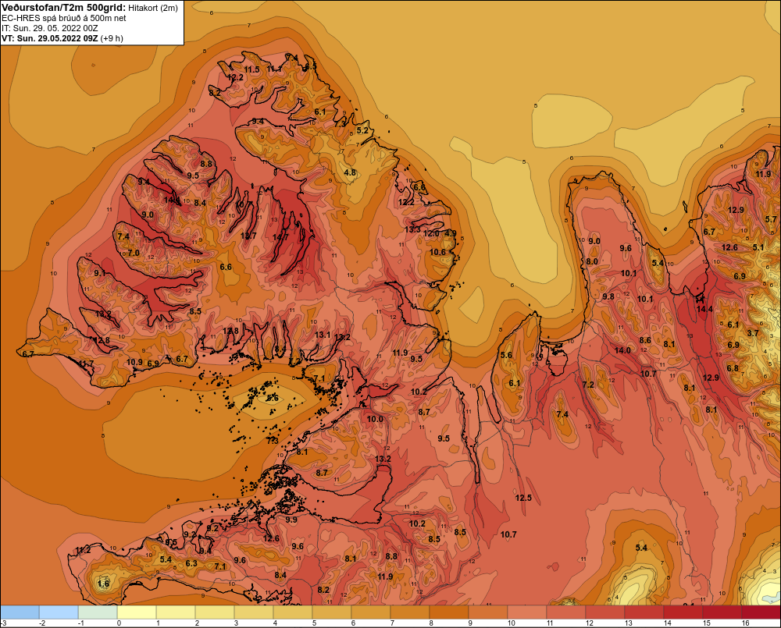Pick the orange 7 to 8 legend swatch
The width and height of the screenshot is (781, 628).
(411, 612)
